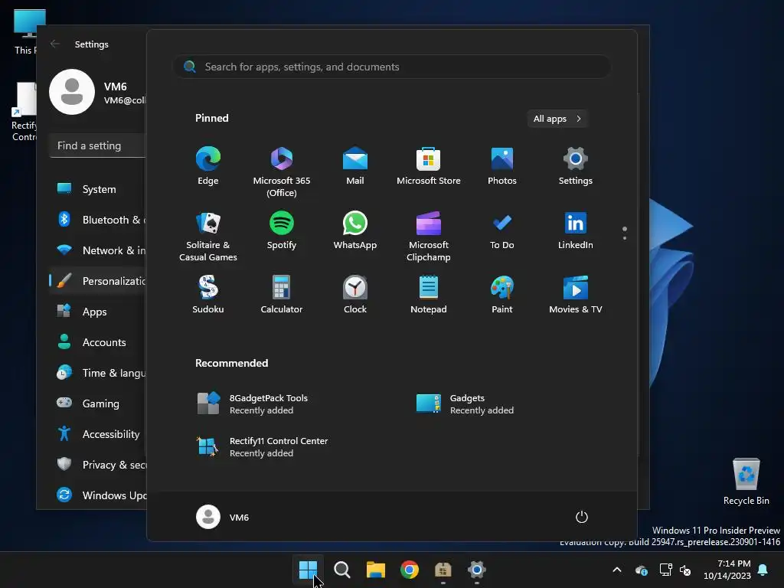Launch WhatsApp pinned app
This screenshot has width=784, height=588.
tap(355, 230)
